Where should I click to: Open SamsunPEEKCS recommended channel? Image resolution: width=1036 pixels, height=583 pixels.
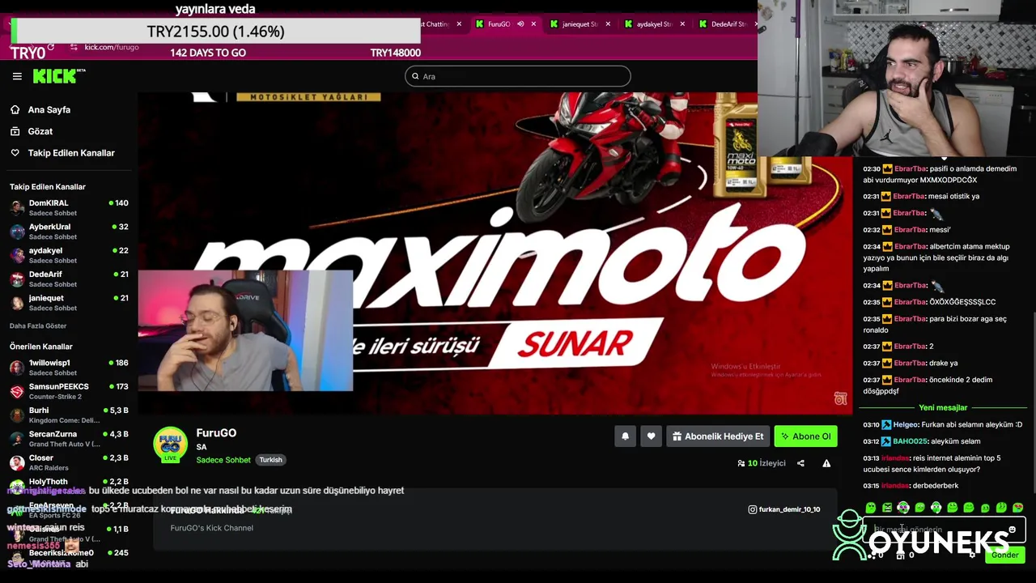pos(69,391)
